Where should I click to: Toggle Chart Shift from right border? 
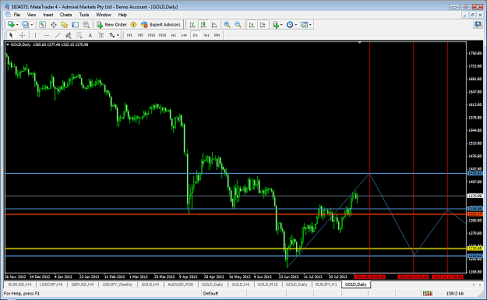(263, 24)
